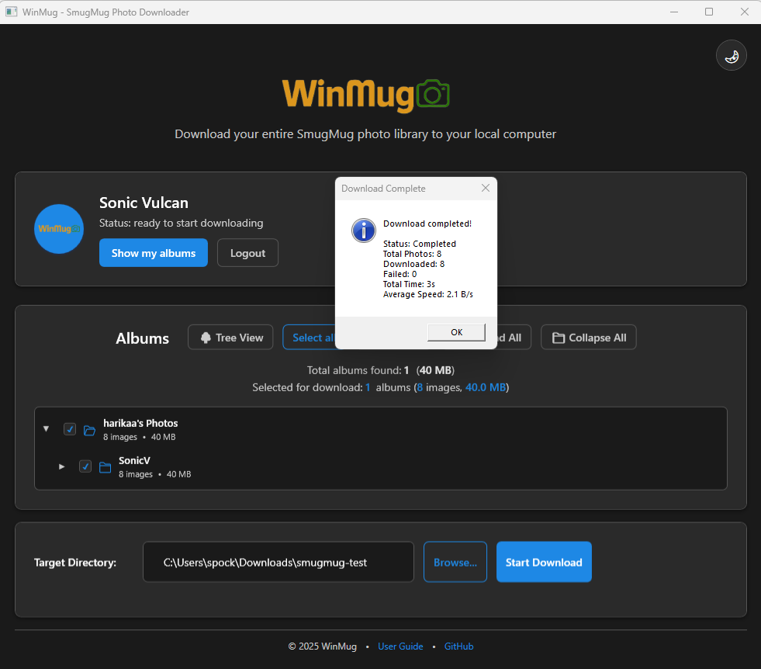Uncheck the harikaa's Photos album checkbox
The height and width of the screenshot is (669, 761).
click(x=70, y=428)
